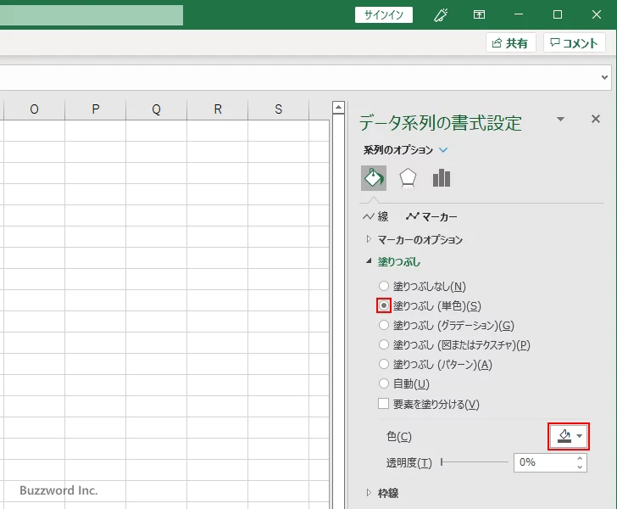Click the pen icon in title bar
This screenshot has height=509, width=617.
(x=440, y=14)
